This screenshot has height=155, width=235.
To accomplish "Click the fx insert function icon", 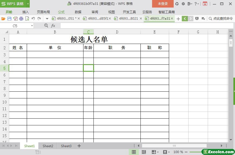I will coord(53,26).
